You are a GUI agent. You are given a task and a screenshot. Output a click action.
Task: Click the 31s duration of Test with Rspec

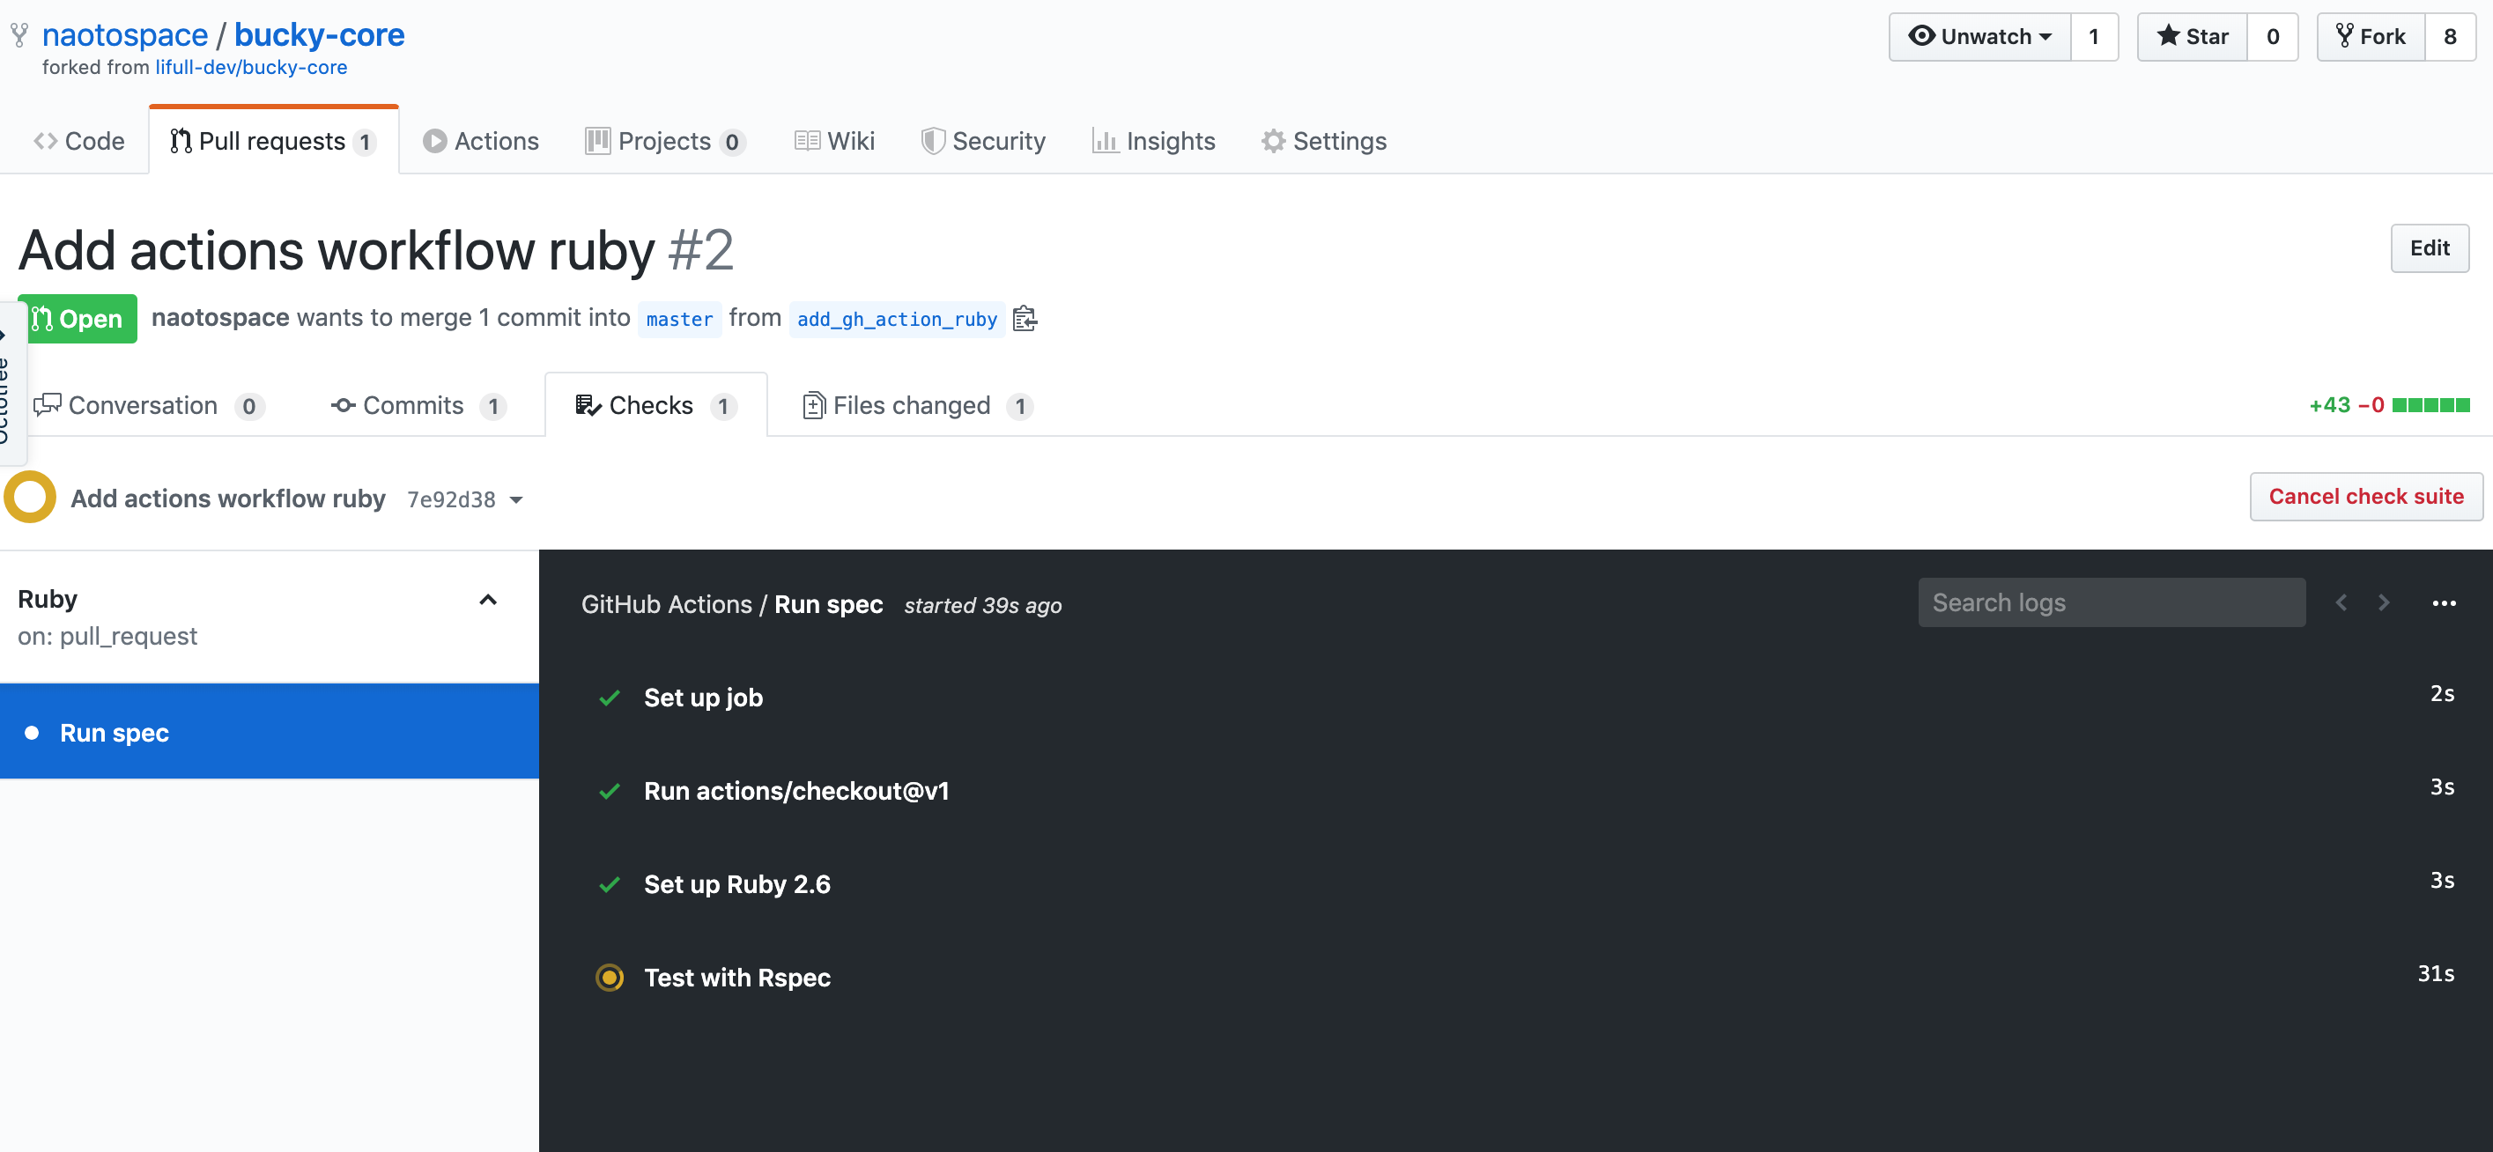2436,974
